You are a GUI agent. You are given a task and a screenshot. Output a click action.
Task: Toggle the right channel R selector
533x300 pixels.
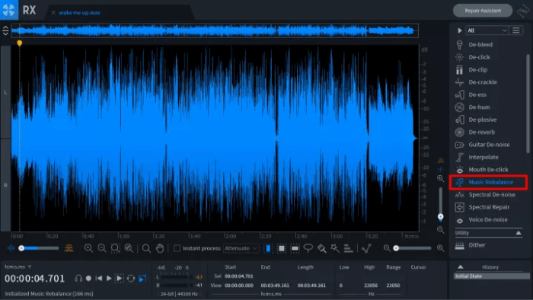pos(5,185)
